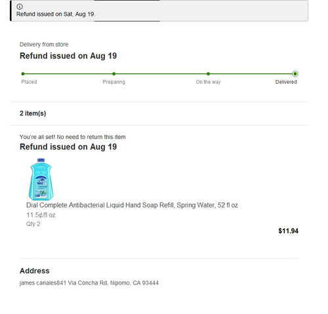328x314 pixels.
Task: Open the Dial hand soap product image
Action: [x=41, y=179]
